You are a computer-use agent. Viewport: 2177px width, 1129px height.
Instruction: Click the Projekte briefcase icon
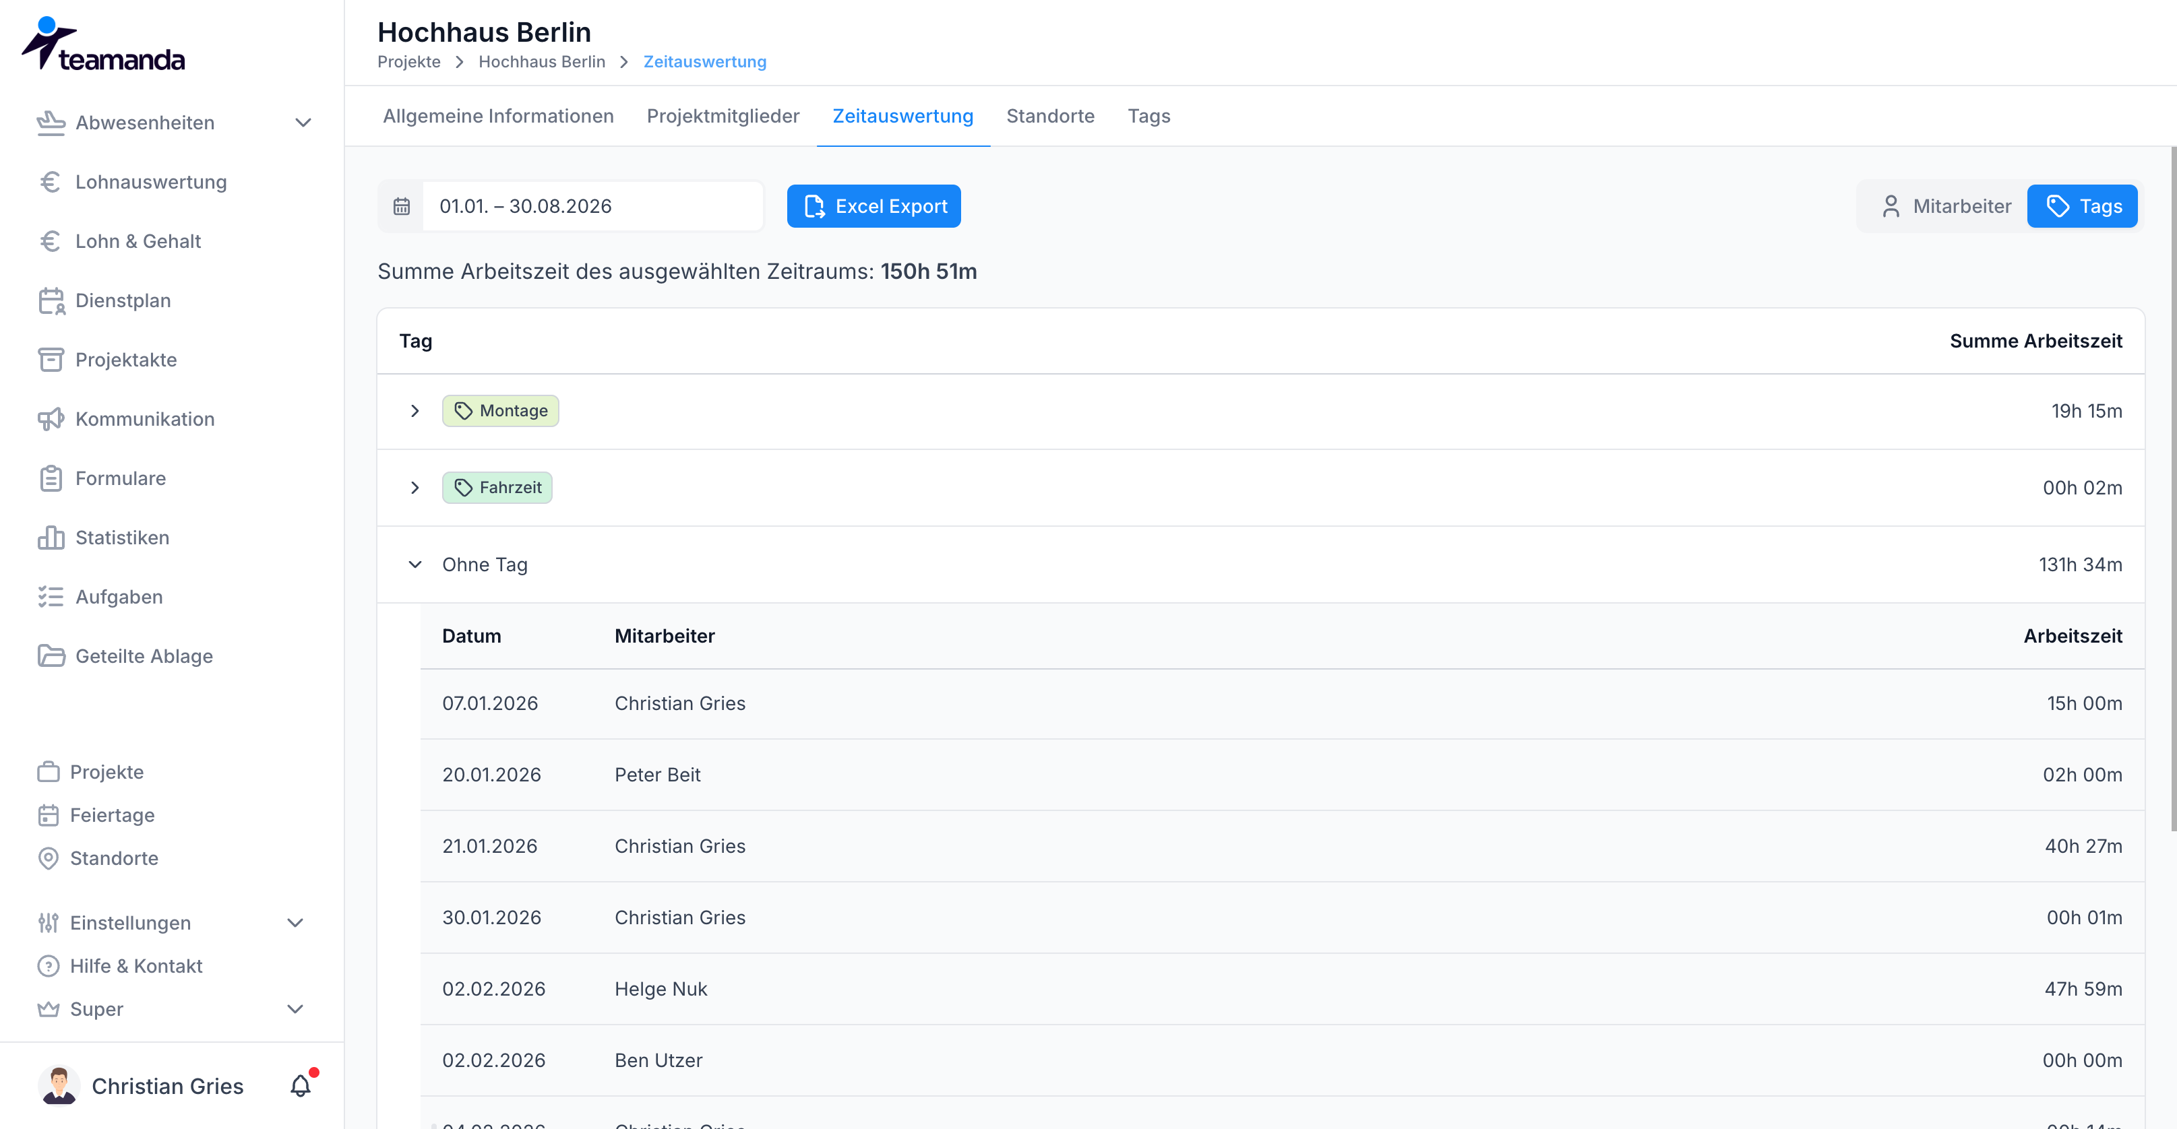click(x=48, y=772)
